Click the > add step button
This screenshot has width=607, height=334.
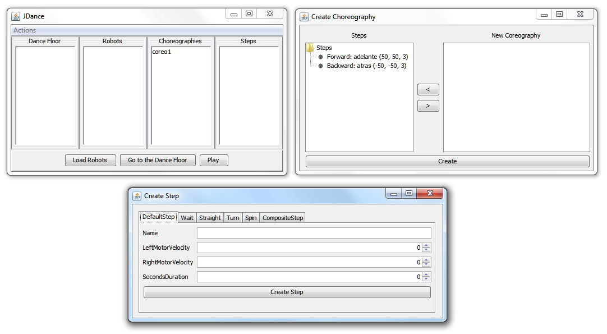click(x=428, y=106)
